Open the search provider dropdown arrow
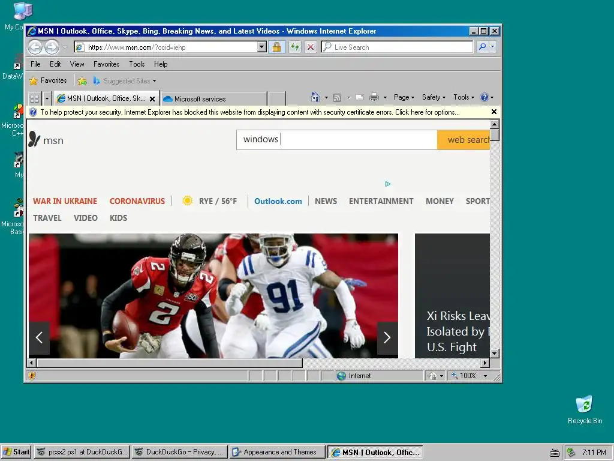 pyautogui.click(x=493, y=47)
